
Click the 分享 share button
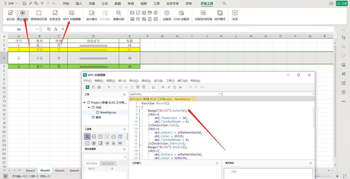[x=342, y=4]
